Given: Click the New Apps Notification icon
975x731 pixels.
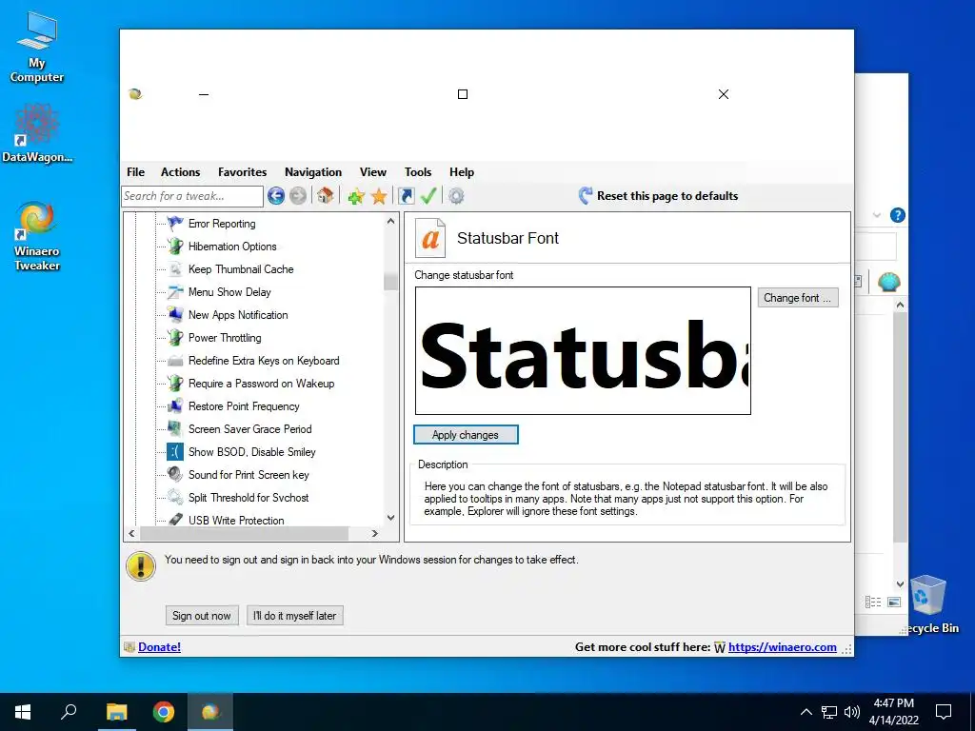Looking at the screenshot, I should coord(175,314).
